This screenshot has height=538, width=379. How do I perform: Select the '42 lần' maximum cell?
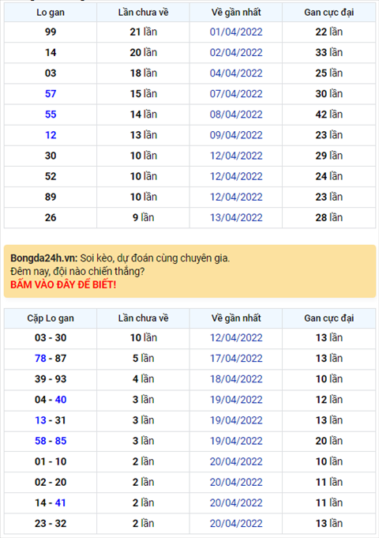point(329,115)
